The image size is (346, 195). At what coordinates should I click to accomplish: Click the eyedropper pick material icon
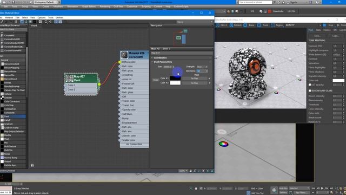pyautogui.click(x=2, y=22)
